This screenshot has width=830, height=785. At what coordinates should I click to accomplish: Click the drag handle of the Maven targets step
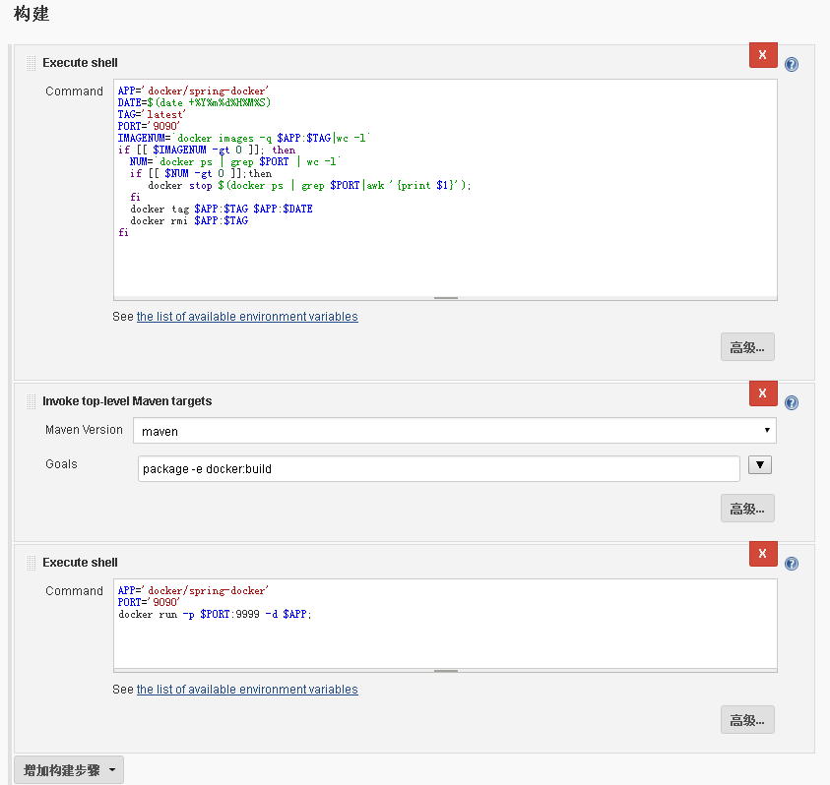click(x=31, y=400)
